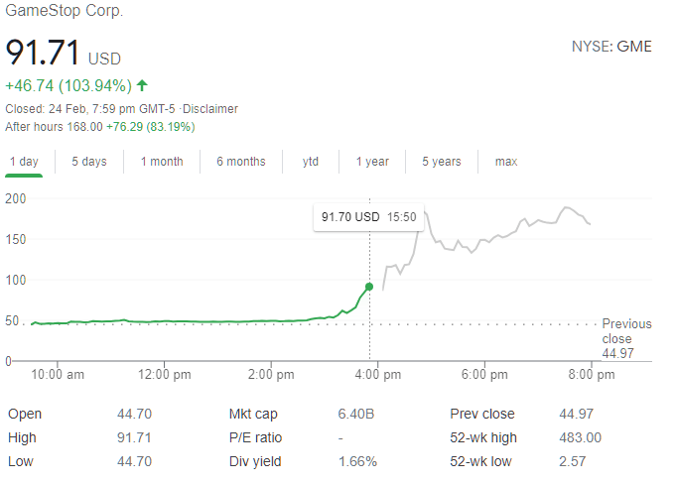Click the Low value 44.70

135,461
